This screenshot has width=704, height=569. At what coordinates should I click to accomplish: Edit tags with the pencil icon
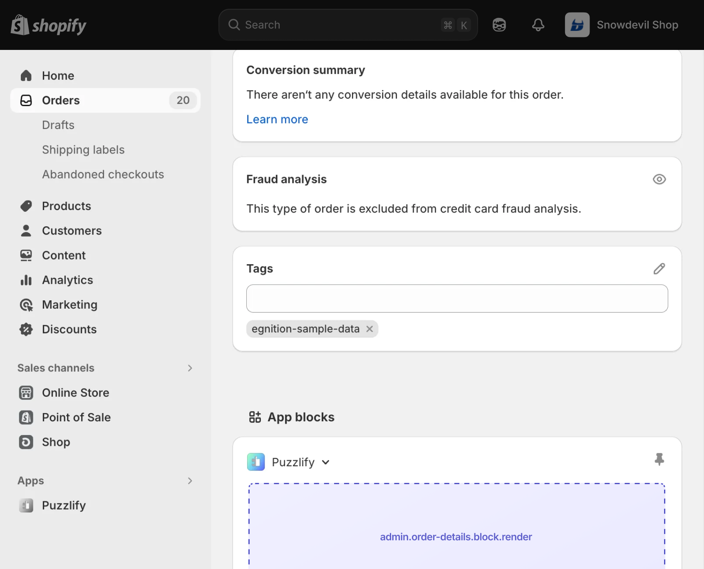(659, 269)
